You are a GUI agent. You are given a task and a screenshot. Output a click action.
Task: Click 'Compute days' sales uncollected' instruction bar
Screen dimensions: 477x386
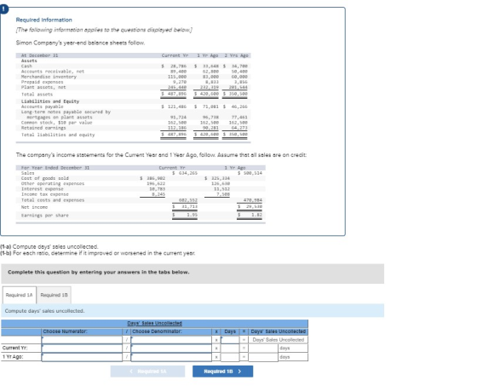pyautogui.click(x=193, y=311)
